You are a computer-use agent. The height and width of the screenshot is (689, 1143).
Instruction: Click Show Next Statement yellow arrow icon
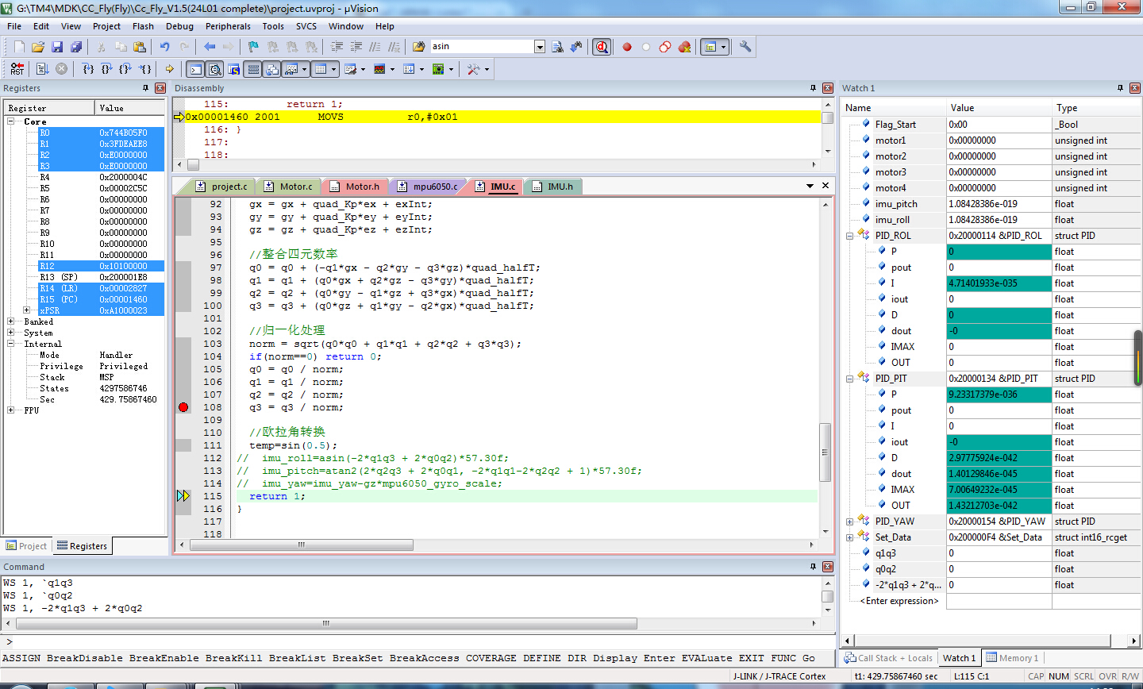169,69
